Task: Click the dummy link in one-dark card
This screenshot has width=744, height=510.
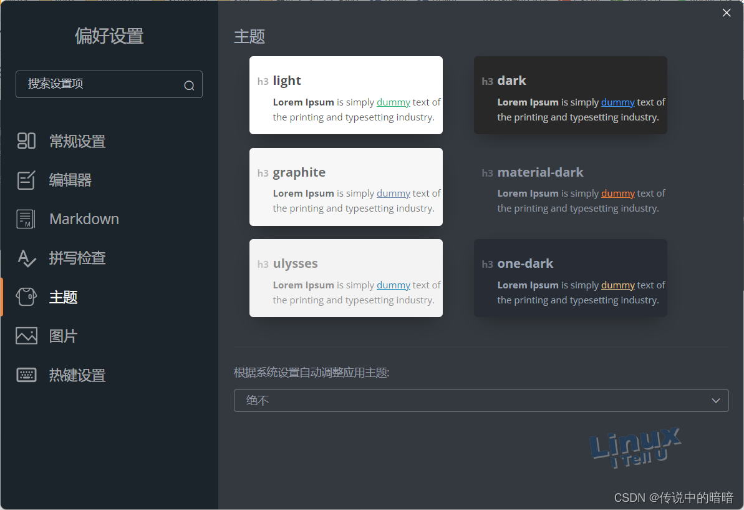Action: [x=618, y=285]
